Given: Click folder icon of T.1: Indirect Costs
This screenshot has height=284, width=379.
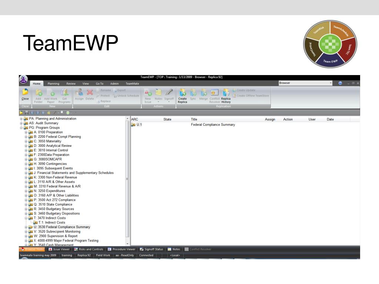Looking at the screenshot, I should [x=36, y=222].
